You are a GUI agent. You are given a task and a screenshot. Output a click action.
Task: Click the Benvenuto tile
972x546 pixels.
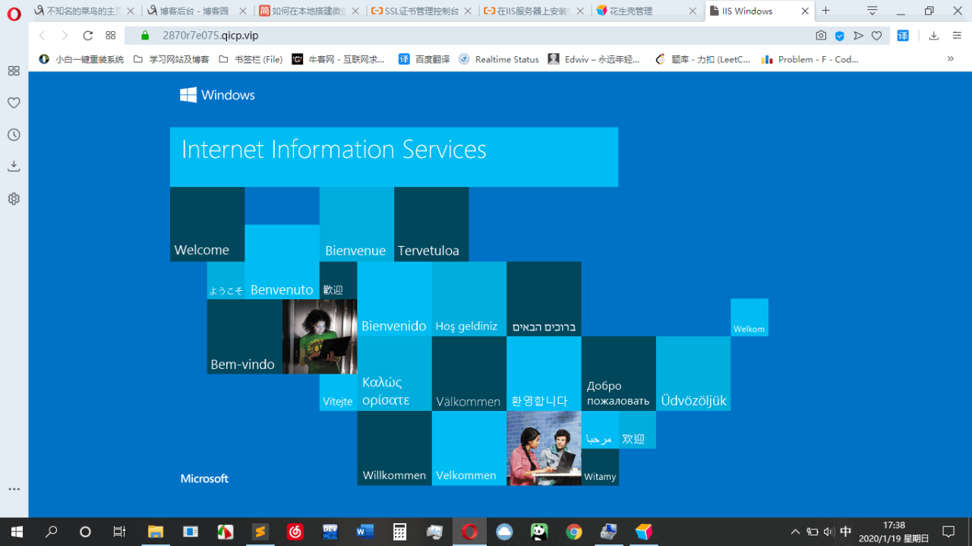click(x=282, y=262)
